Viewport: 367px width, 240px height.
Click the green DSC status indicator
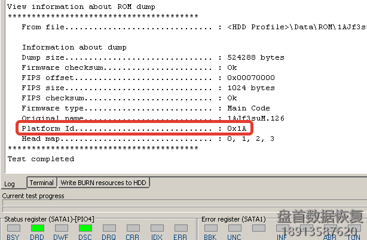point(85,228)
